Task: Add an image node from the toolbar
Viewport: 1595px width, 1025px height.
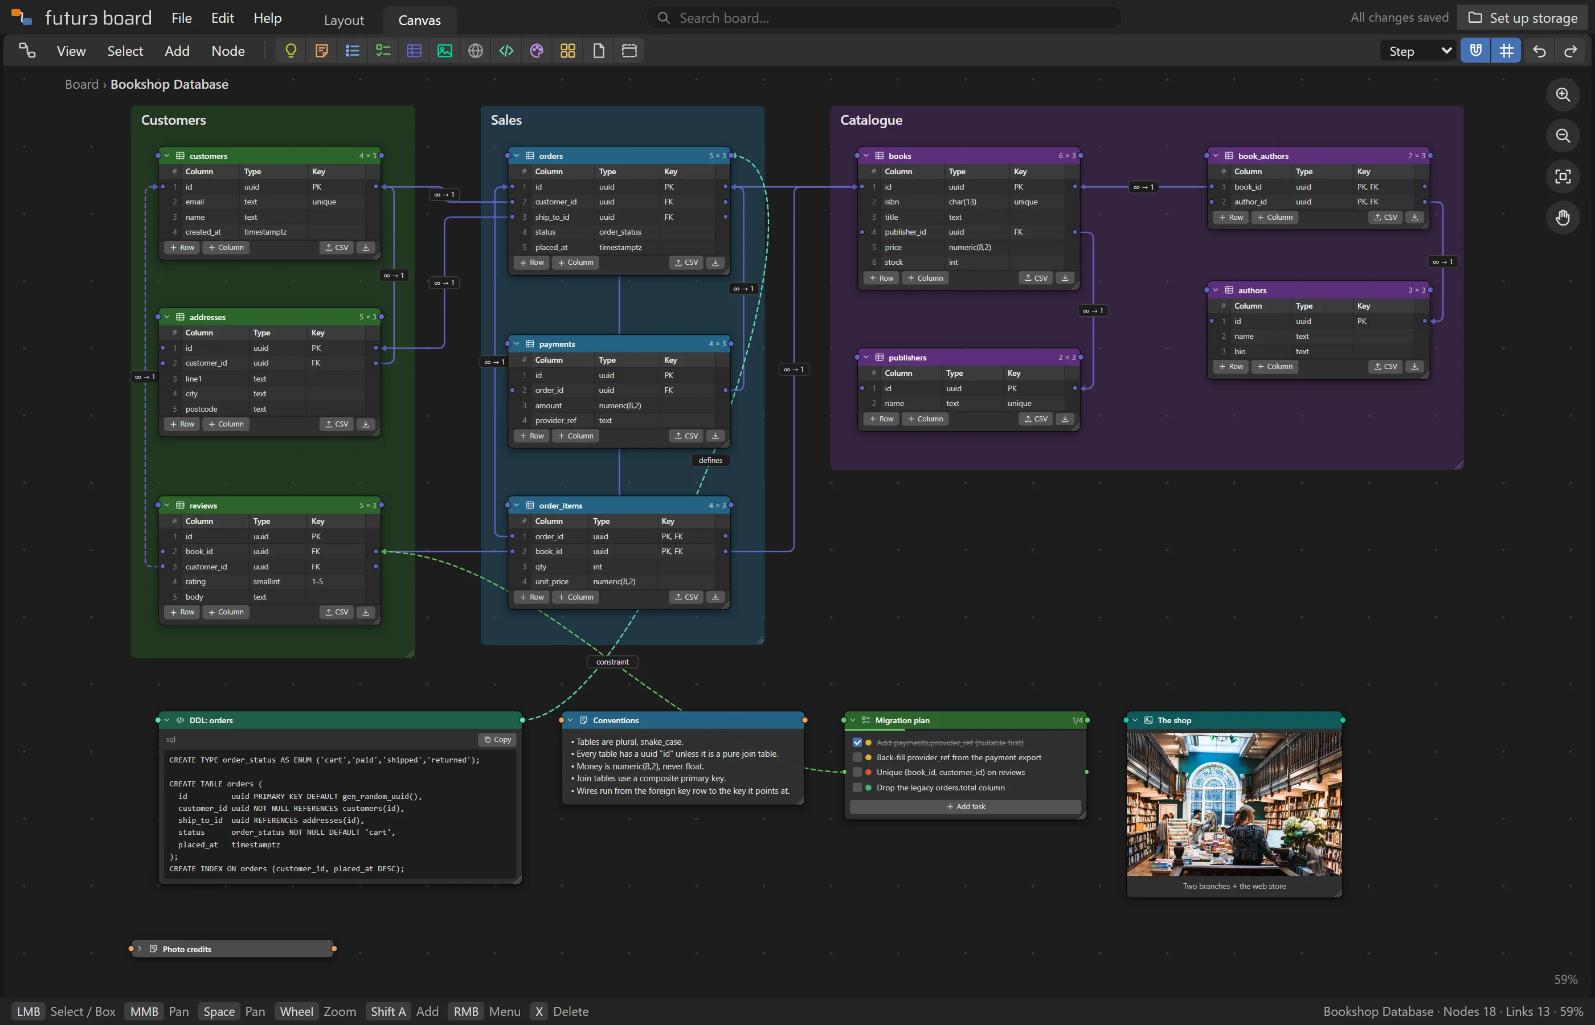Action: [445, 51]
